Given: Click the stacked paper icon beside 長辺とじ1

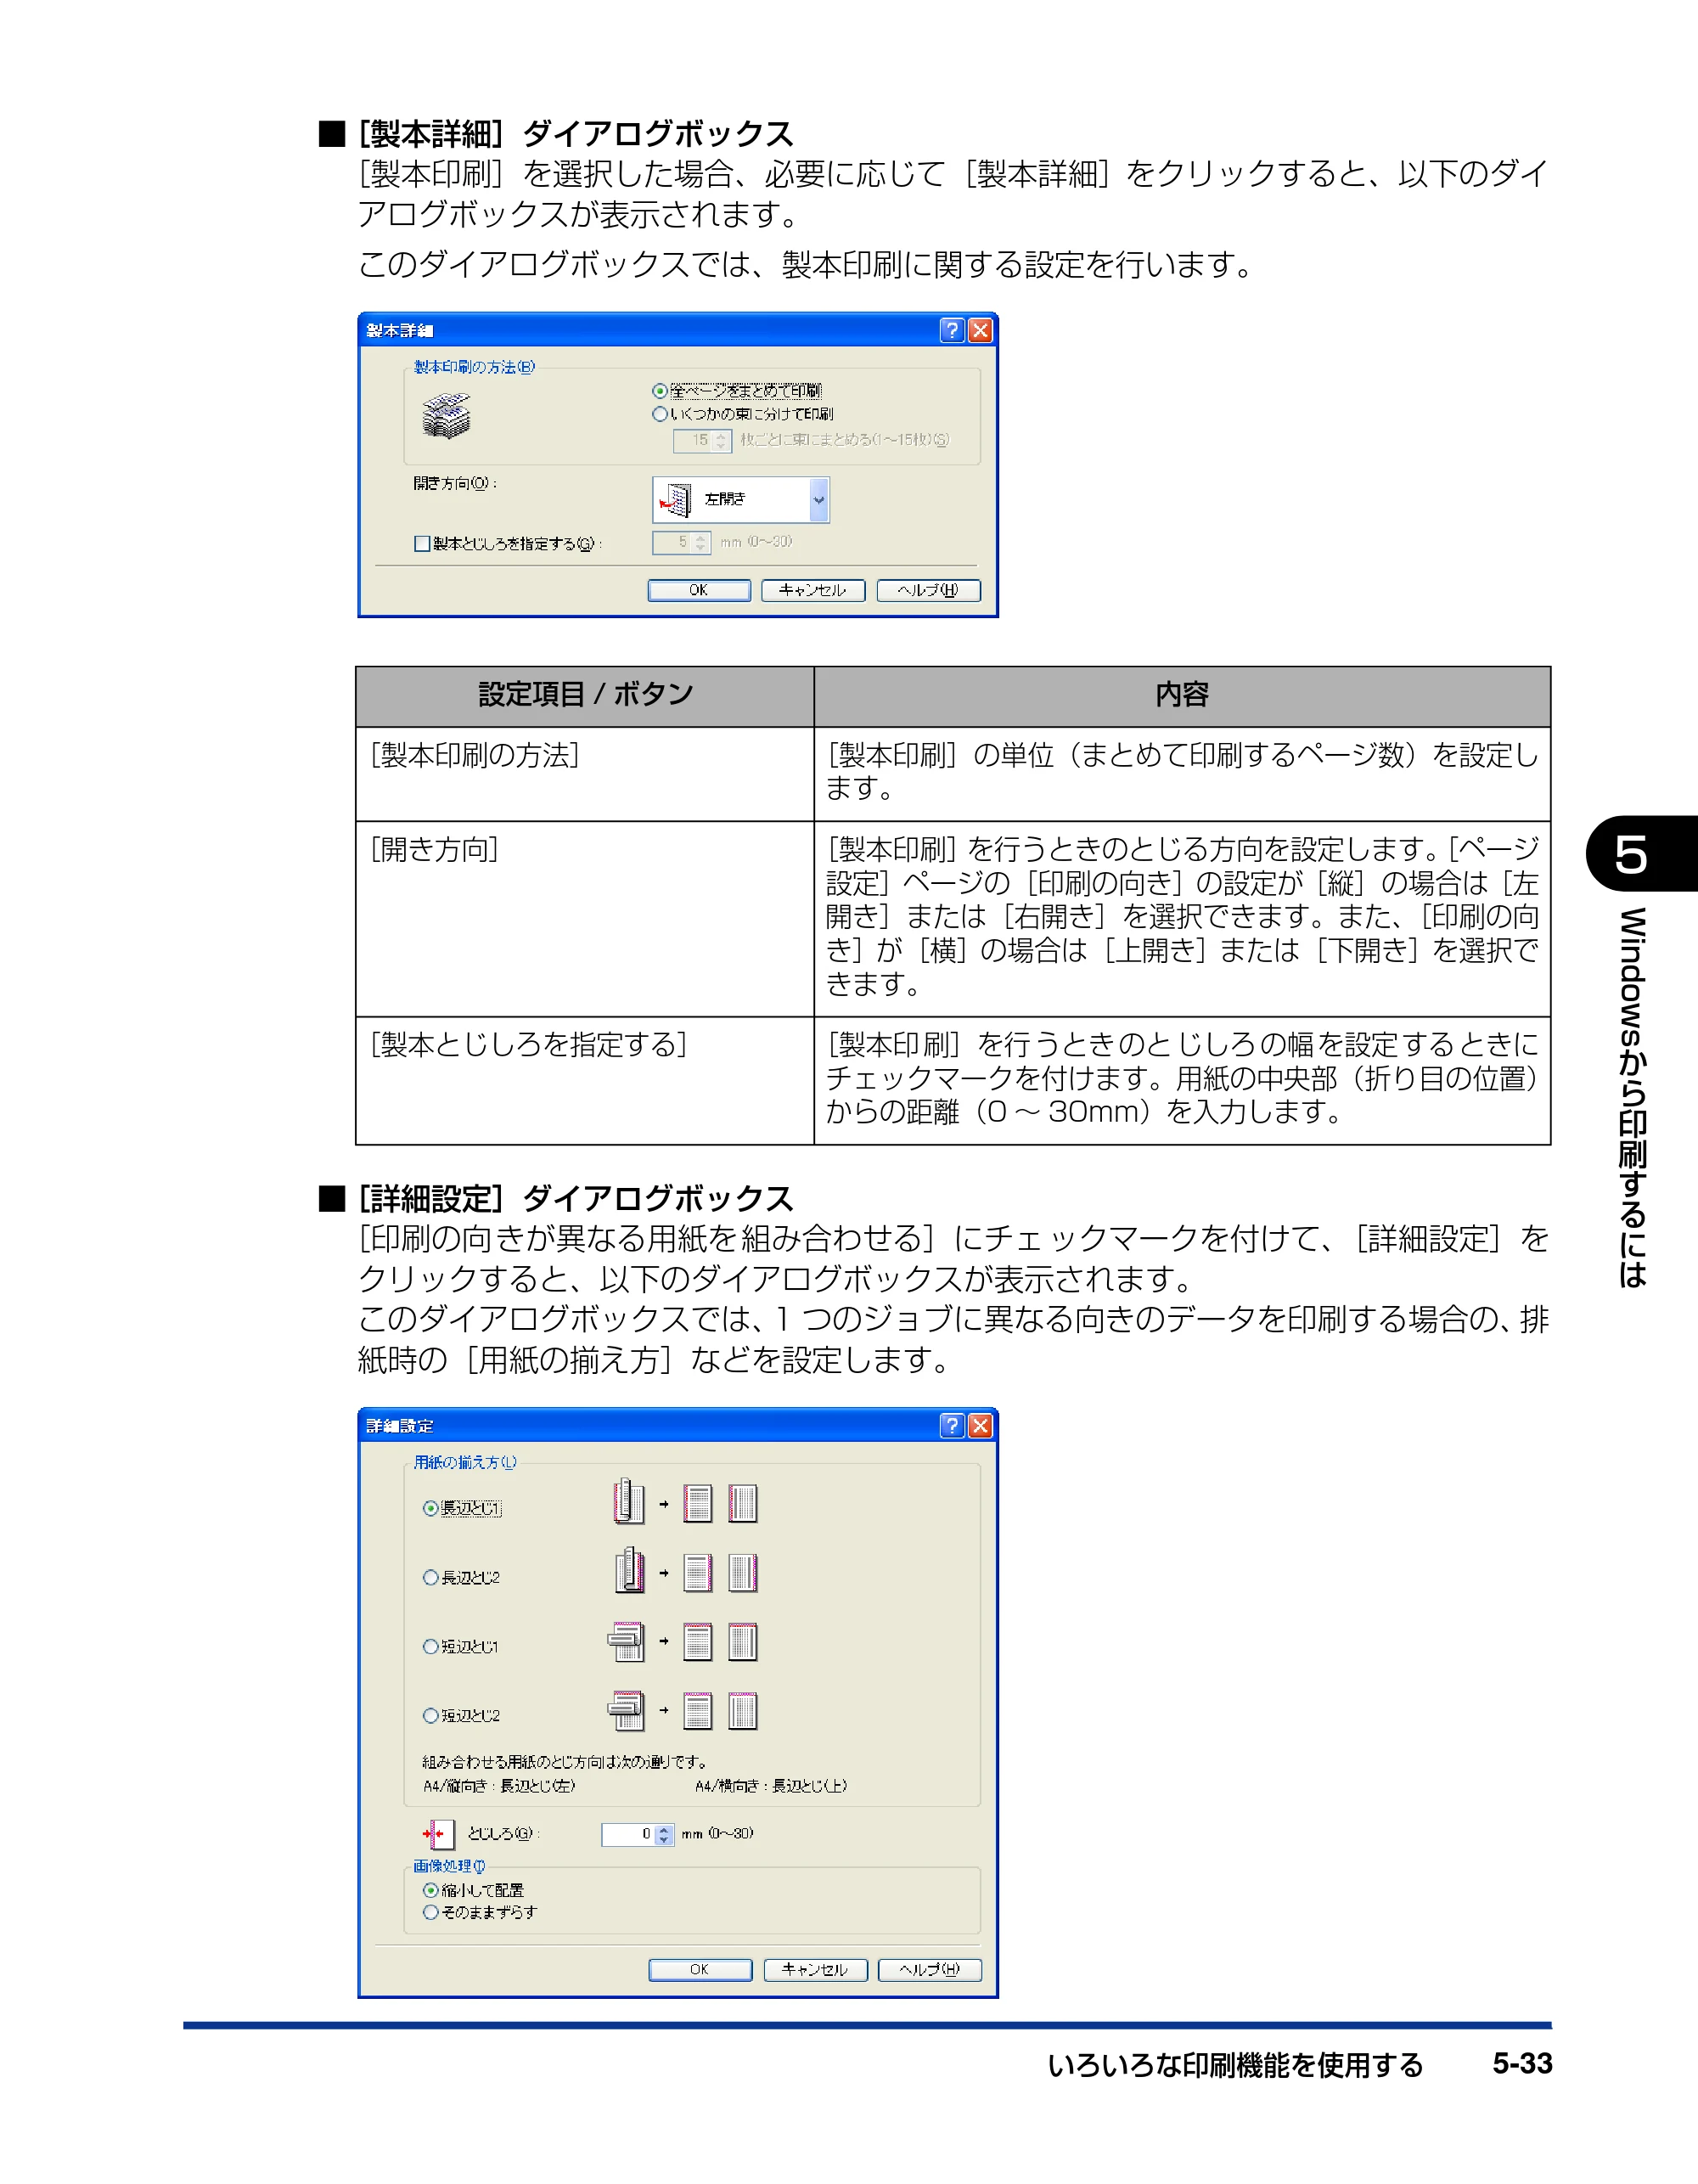Looking at the screenshot, I should tap(628, 1502).
